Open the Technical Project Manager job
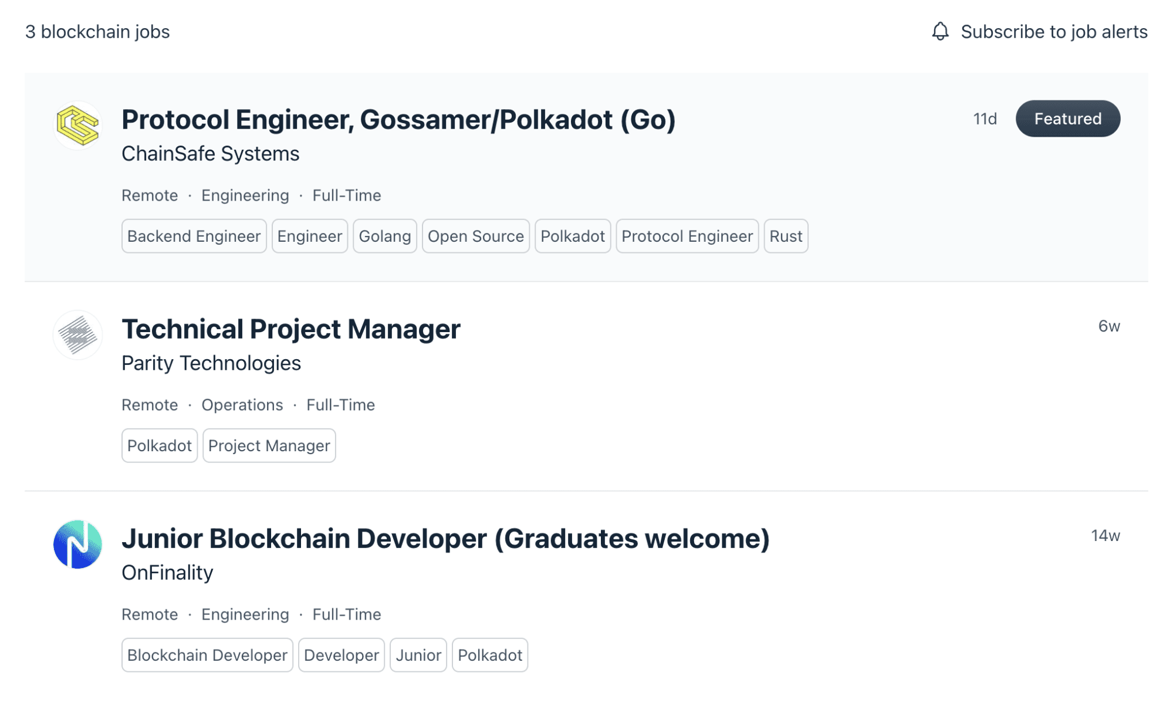This screenshot has width=1173, height=720. [291, 329]
